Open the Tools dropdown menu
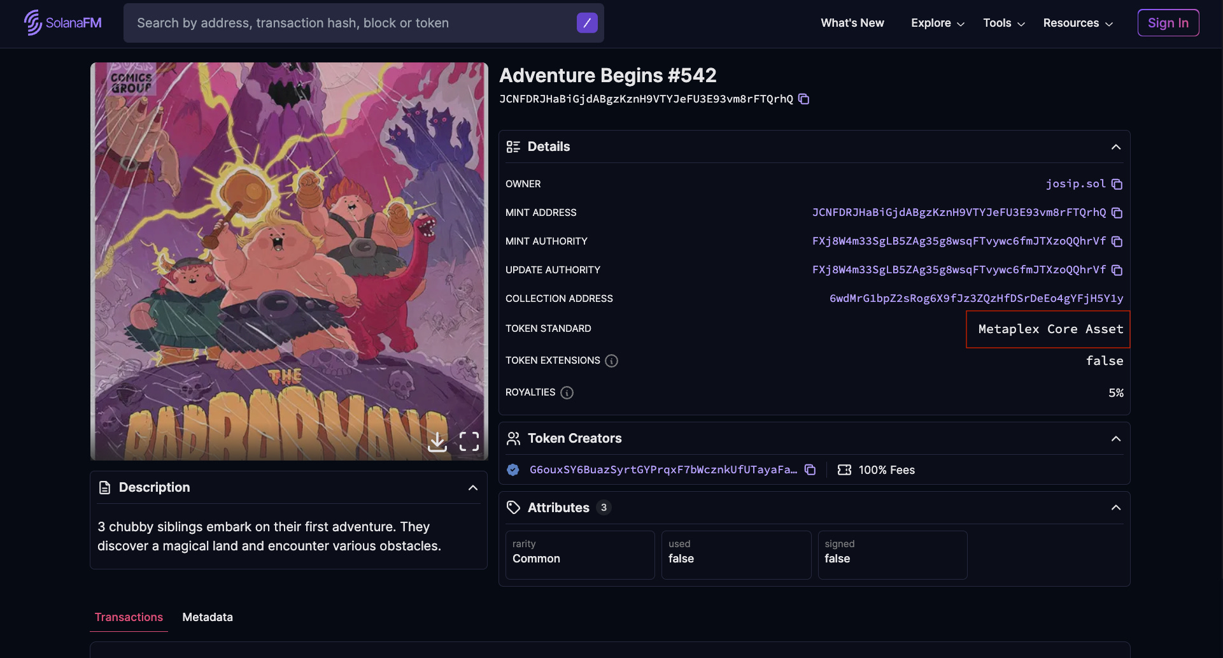Screen dimensions: 1223x658 pyautogui.click(x=1003, y=23)
